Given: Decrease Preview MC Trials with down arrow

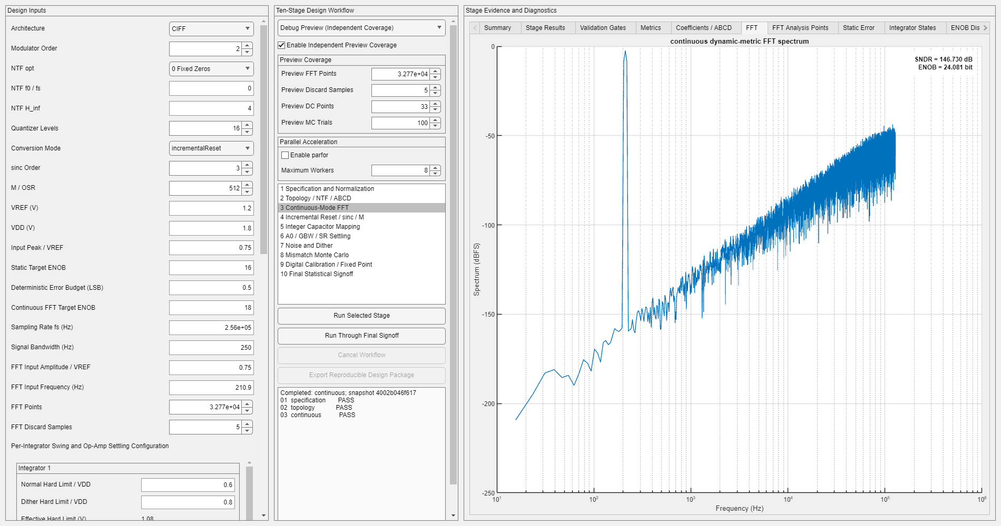Looking at the screenshot, I should click(x=435, y=126).
